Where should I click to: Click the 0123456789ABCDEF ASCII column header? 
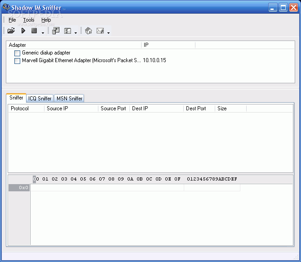tap(212, 179)
